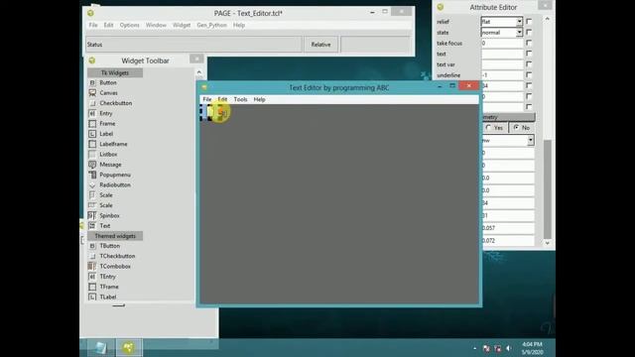Open File menu in PAGE window
635x357 pixels.
(x=93, y=25)
